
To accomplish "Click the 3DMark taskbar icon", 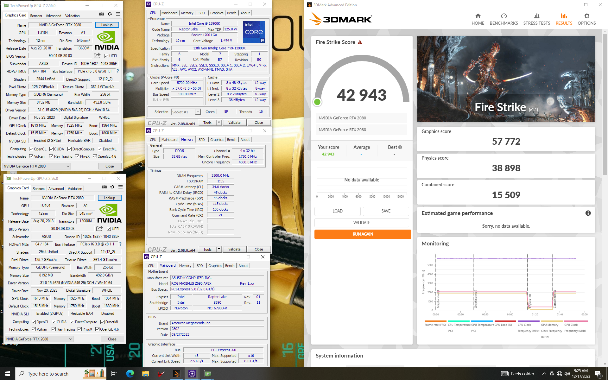I will coord(176,374).
